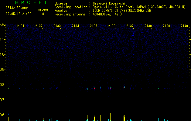Image resolution: width=191 pixels, height=121 pixels.
Task: Click the Observer field label
Action: point(62,3)
